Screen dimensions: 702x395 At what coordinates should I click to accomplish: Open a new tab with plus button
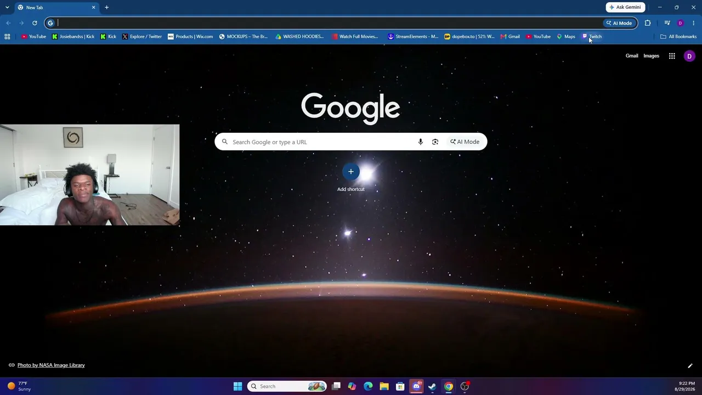[x=106, y=7]
